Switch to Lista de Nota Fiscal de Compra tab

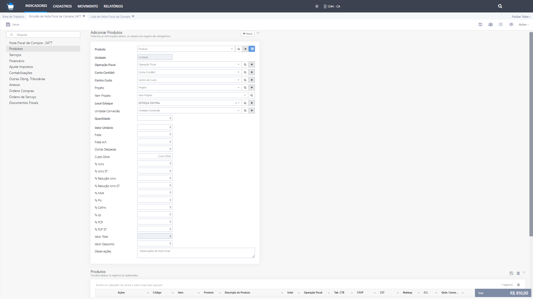click(x=110, y=17)
